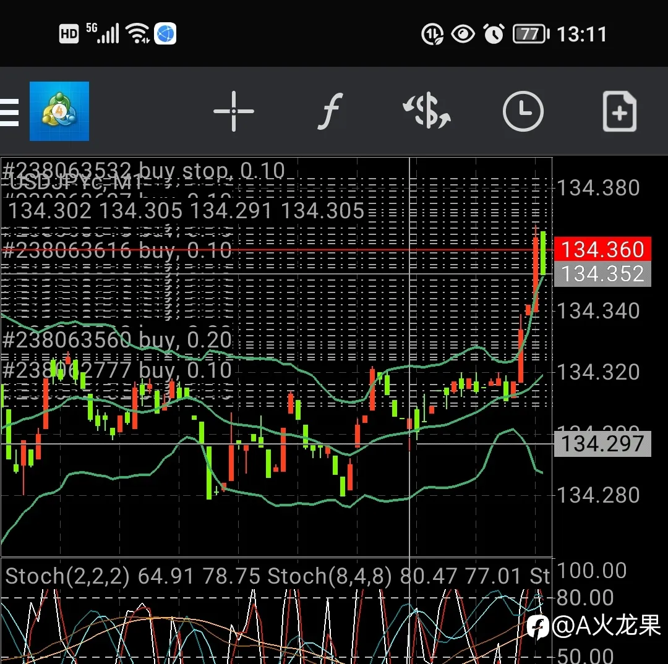The width and height of the screenshot is (668, 664).
Task: Tap the 134.320 price scale label
Action: click(x=599, y=372)
